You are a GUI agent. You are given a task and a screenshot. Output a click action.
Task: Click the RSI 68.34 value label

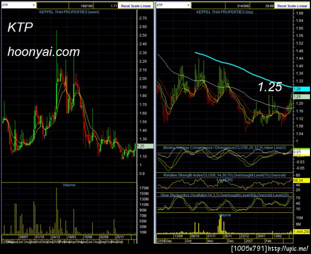pyautogui.click(x=301, y=181)
